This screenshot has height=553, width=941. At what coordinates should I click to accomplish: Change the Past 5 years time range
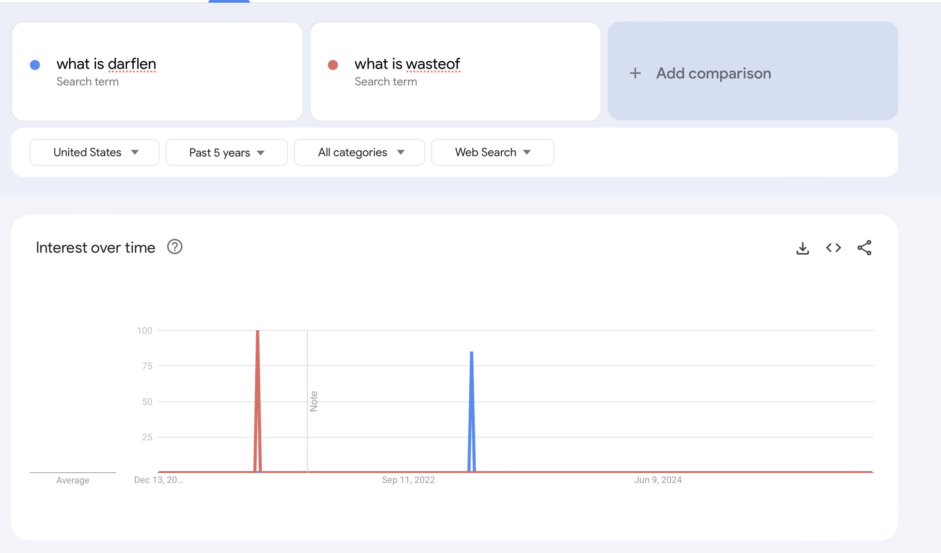pyautogui.click(x=226, y=152)
